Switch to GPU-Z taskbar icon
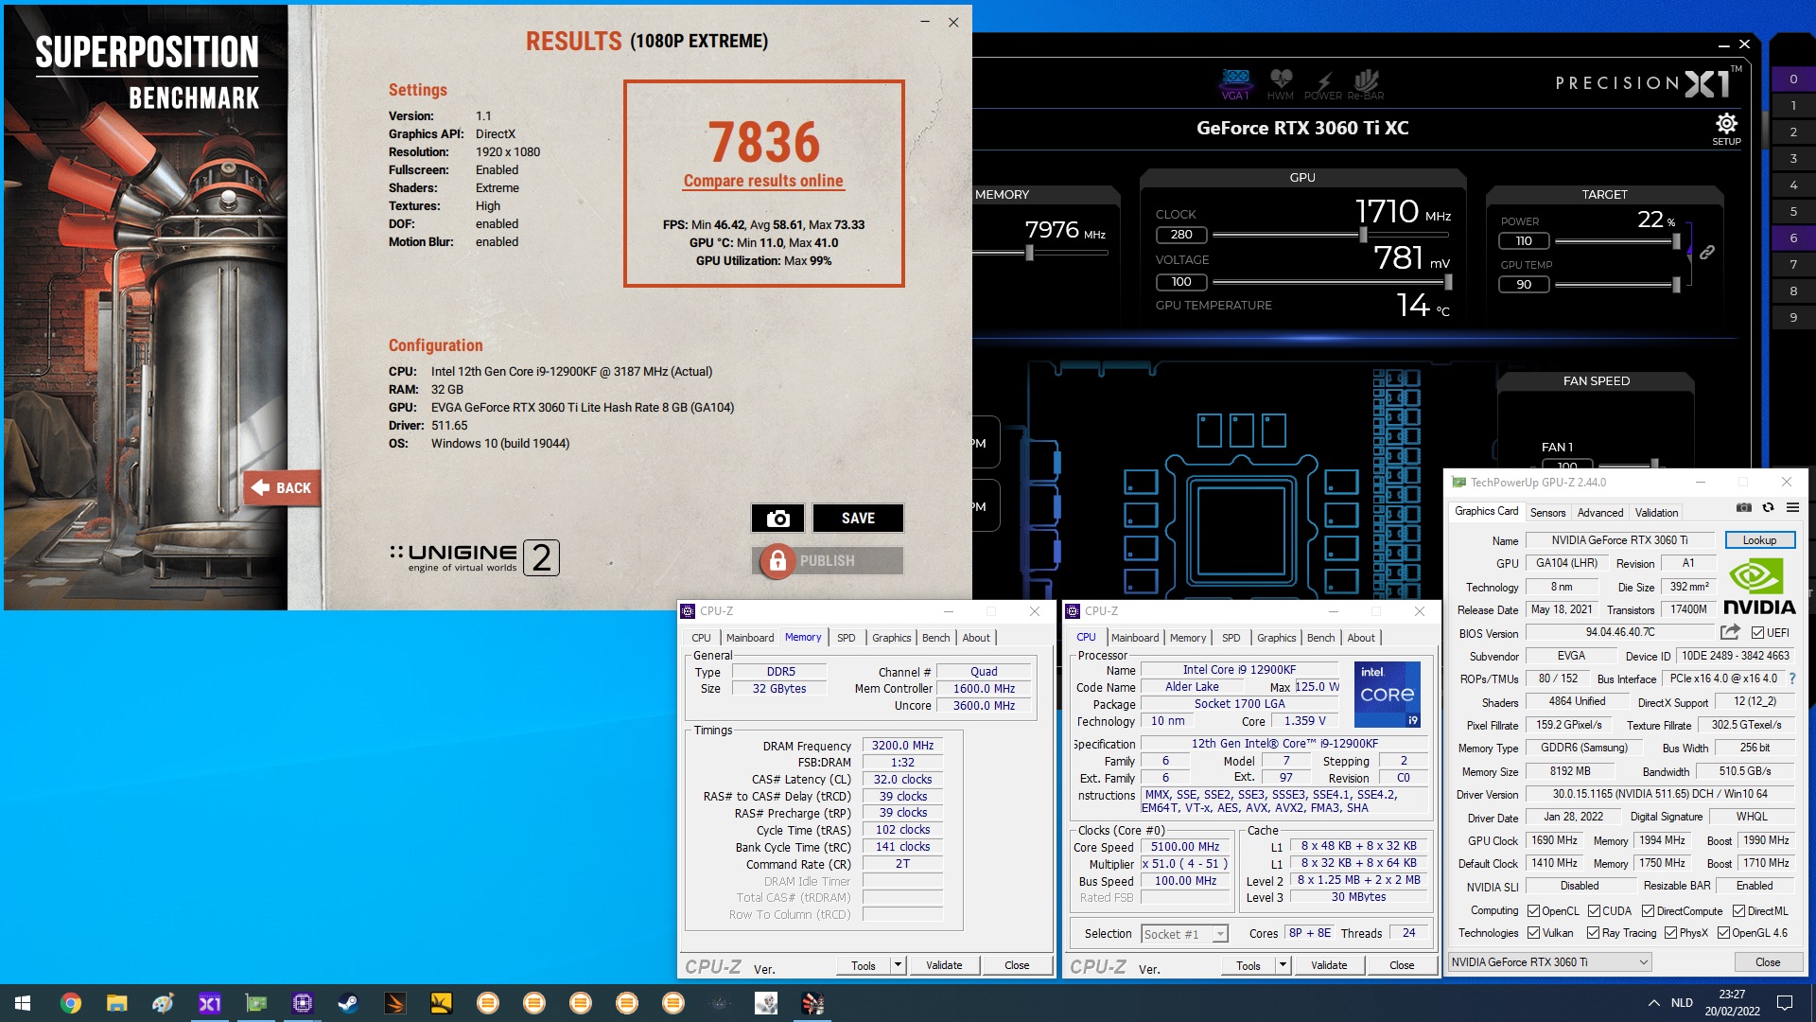Image resolution: width=1816 pixels, height=1022 pixels. [x=255, y=1003]
